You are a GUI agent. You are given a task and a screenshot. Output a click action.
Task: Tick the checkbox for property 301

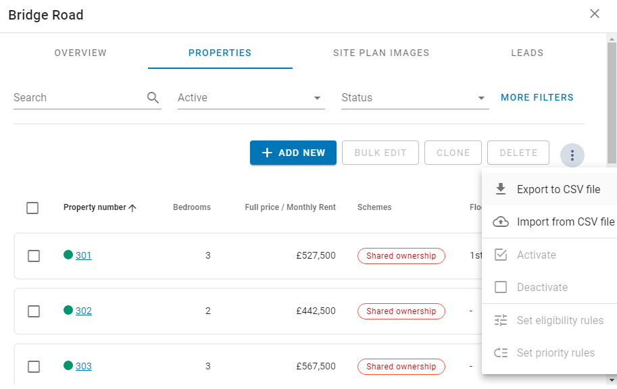tap(34, 256)
